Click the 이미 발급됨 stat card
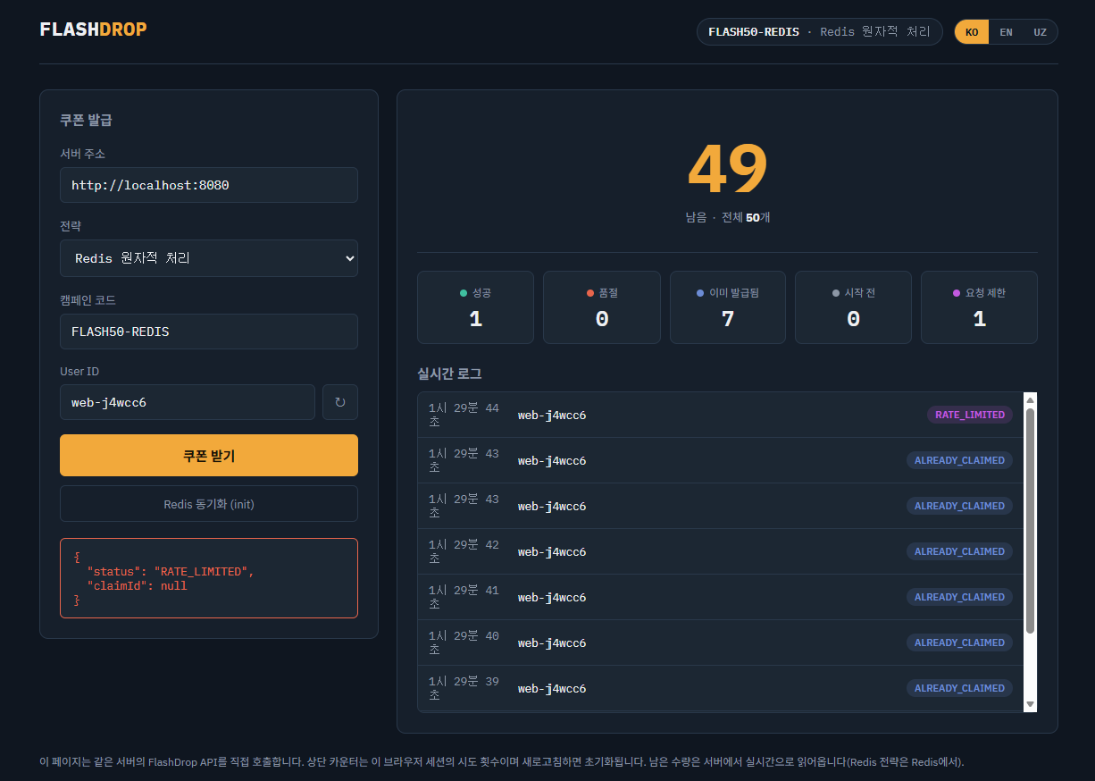Image resolution: width=1095 pixels, height=781 pixels. pyautogui.click(x=728, y=307)
